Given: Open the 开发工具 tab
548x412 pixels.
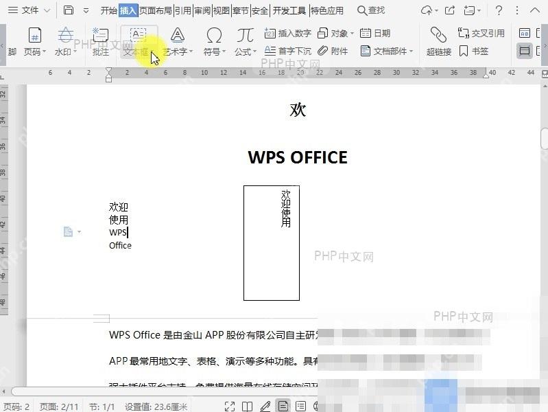Looking at the screenshot, I should coord(289,11).
